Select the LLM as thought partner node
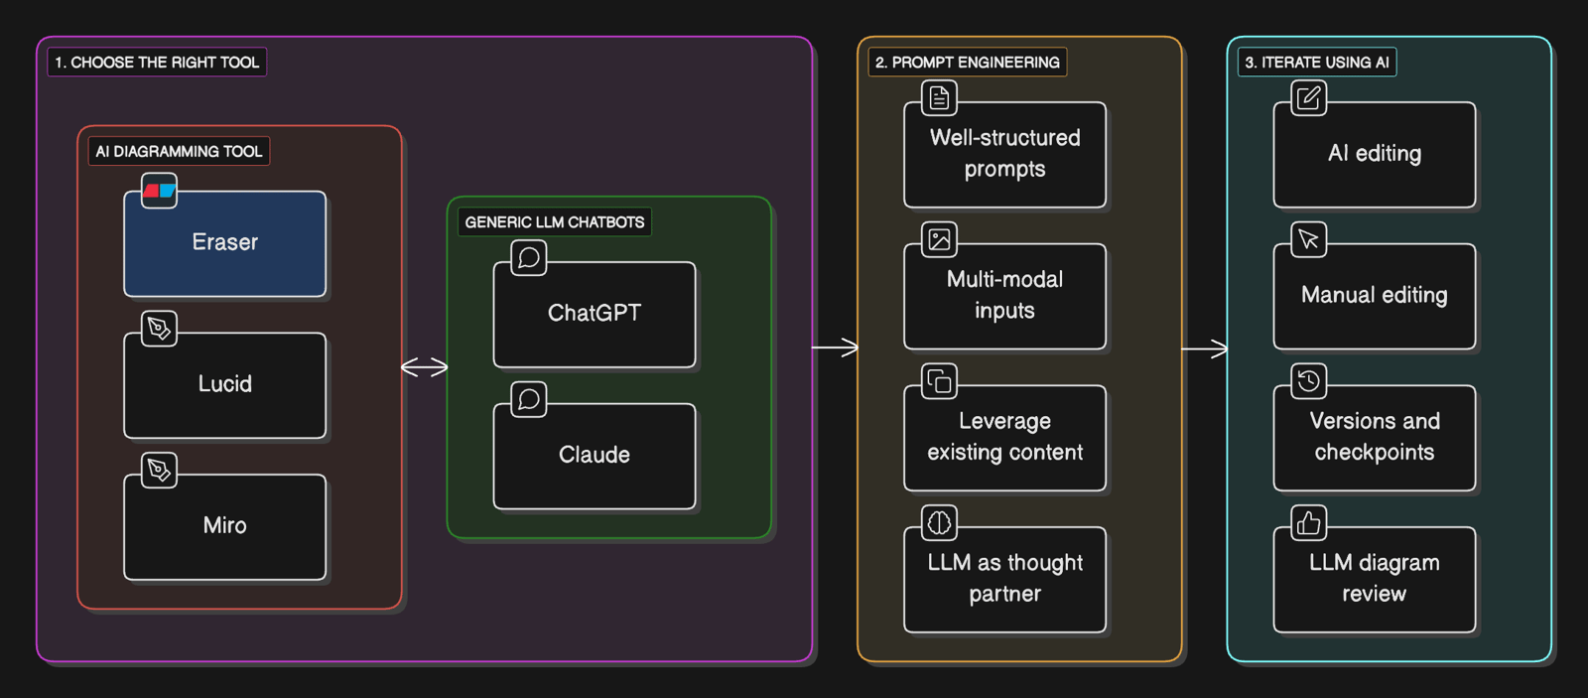This screenshot has width=1588, height=698. (x=1005, y=580)
